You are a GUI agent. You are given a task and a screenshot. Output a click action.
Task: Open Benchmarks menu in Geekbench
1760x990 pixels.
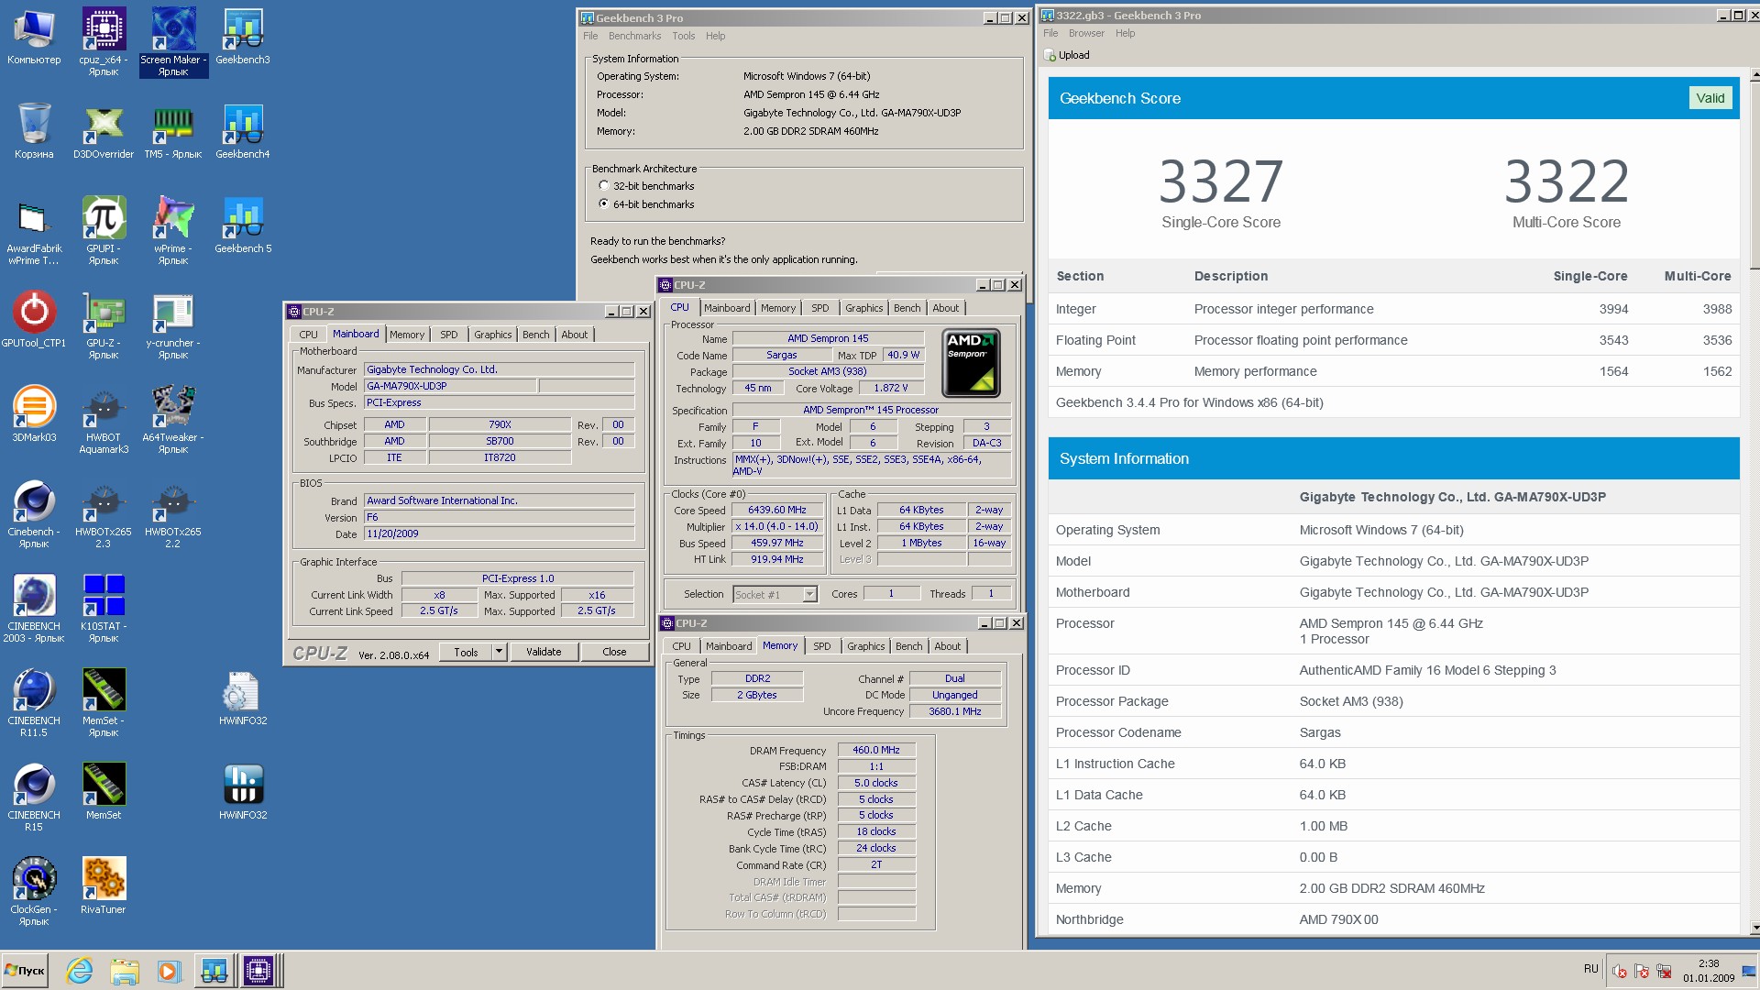click(634, 36)
